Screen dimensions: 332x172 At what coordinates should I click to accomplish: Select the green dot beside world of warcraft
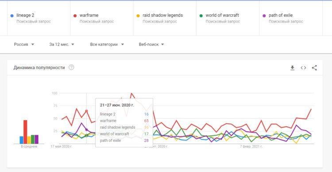point(201,16)
